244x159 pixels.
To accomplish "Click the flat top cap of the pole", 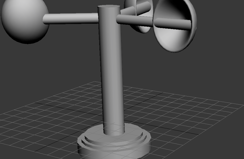I will tap(109, 6).
